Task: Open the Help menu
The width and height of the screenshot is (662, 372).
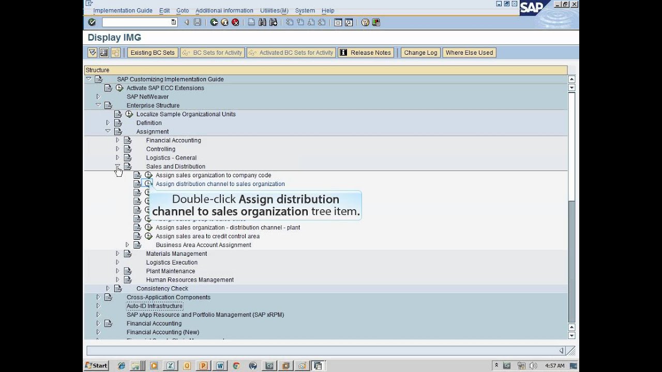Action: pos(328,10)
